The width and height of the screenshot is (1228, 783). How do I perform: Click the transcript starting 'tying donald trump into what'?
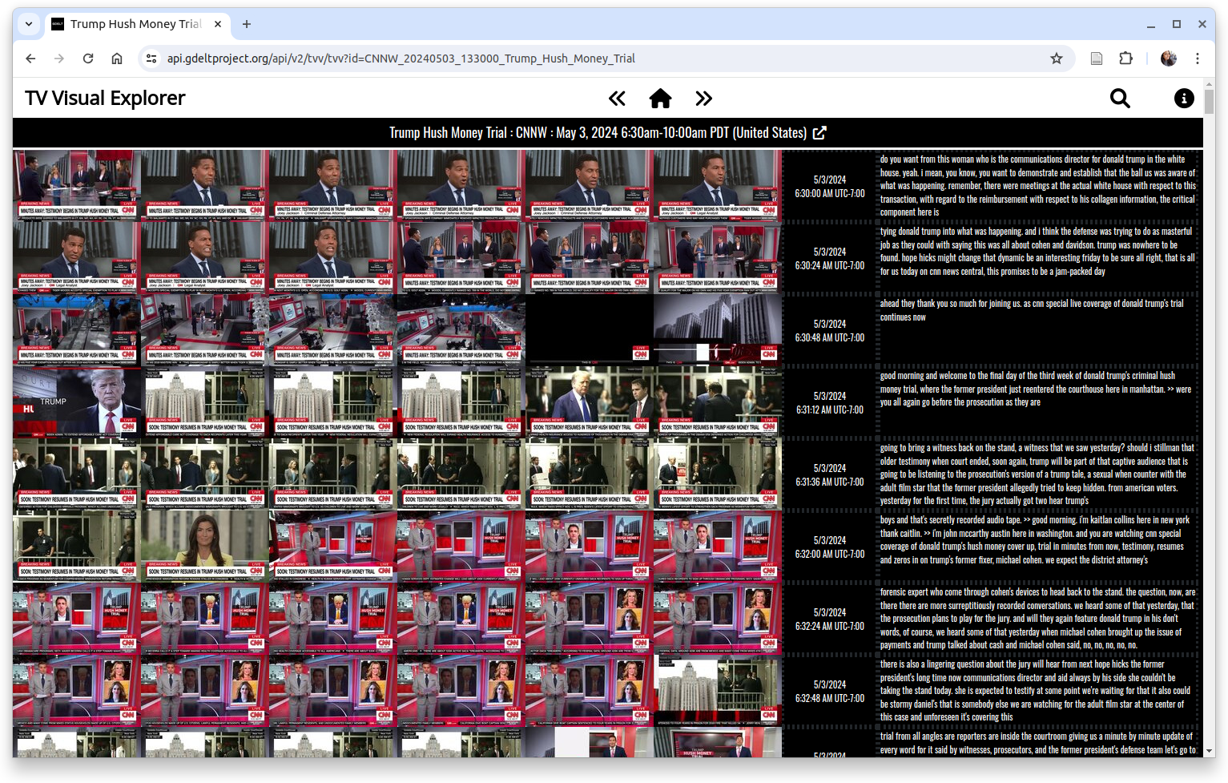click(x=1038, y=252)
